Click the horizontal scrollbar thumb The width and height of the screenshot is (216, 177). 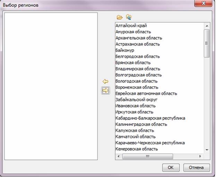147,157
